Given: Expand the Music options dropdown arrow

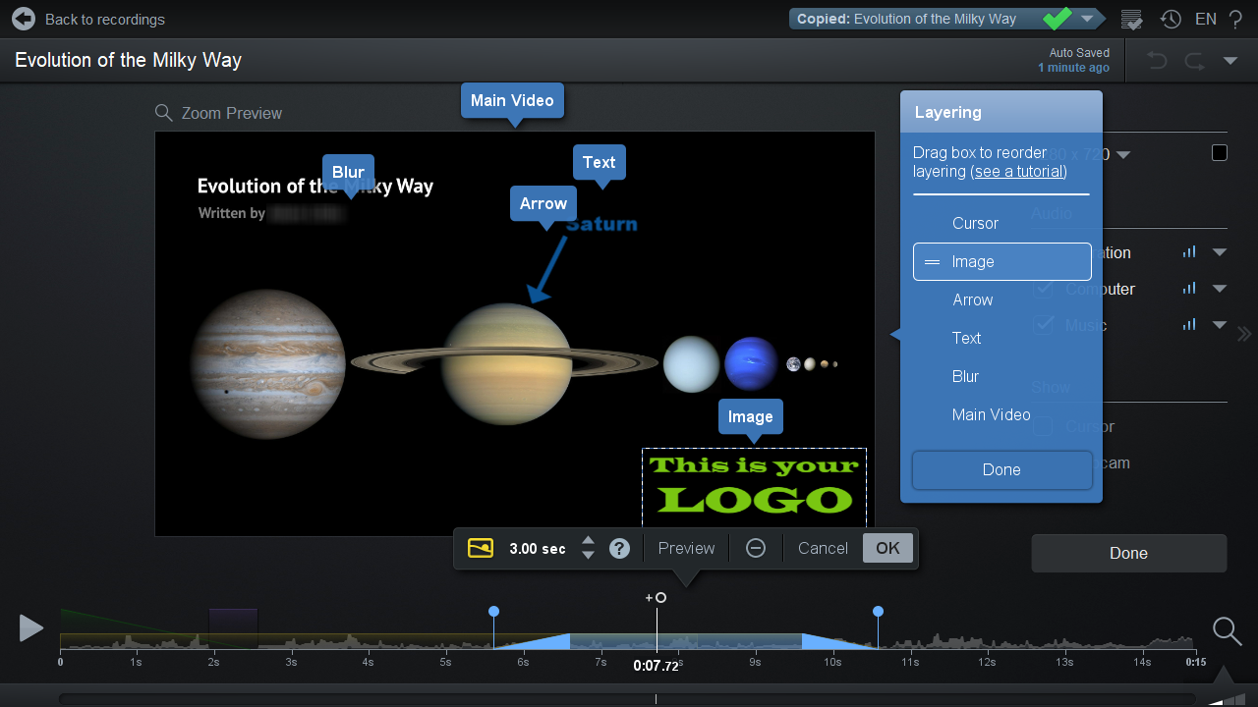Looking at the screenshot, I should click(x=1220, y=325).
